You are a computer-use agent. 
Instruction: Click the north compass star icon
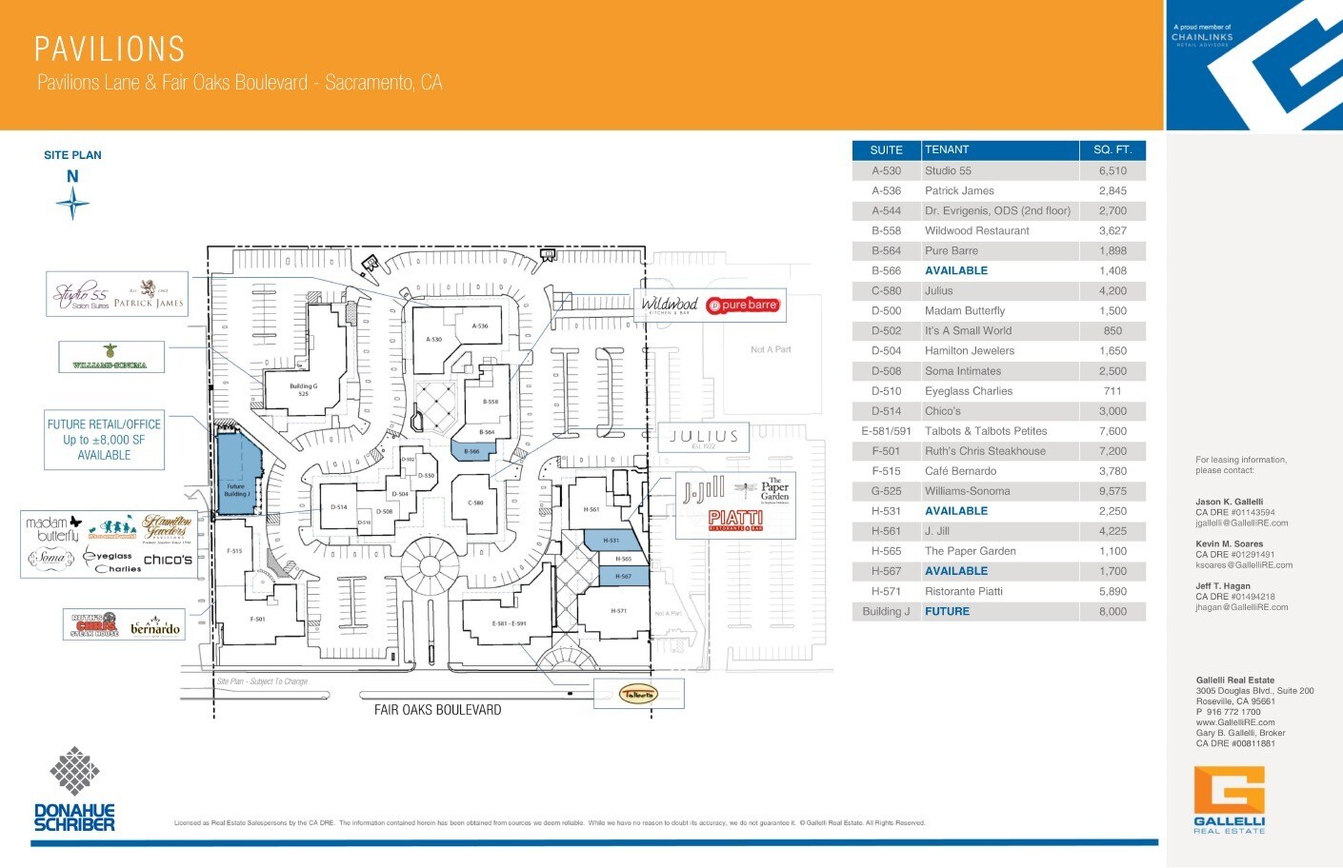coord(72,204)
